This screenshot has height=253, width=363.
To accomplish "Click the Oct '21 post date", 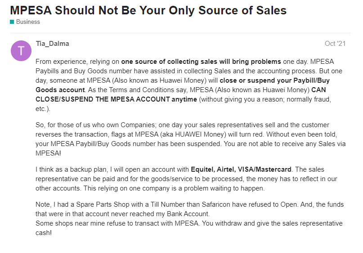I will tap(335, 44).
